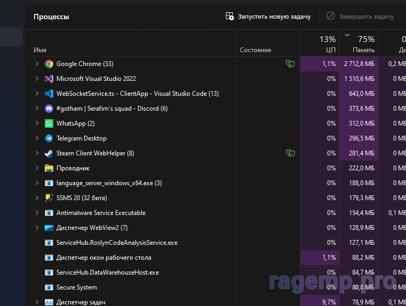406x306 pixels.
Task: Click the 2 712,8 МБ memory cell
Action: [x=359, y=64]
